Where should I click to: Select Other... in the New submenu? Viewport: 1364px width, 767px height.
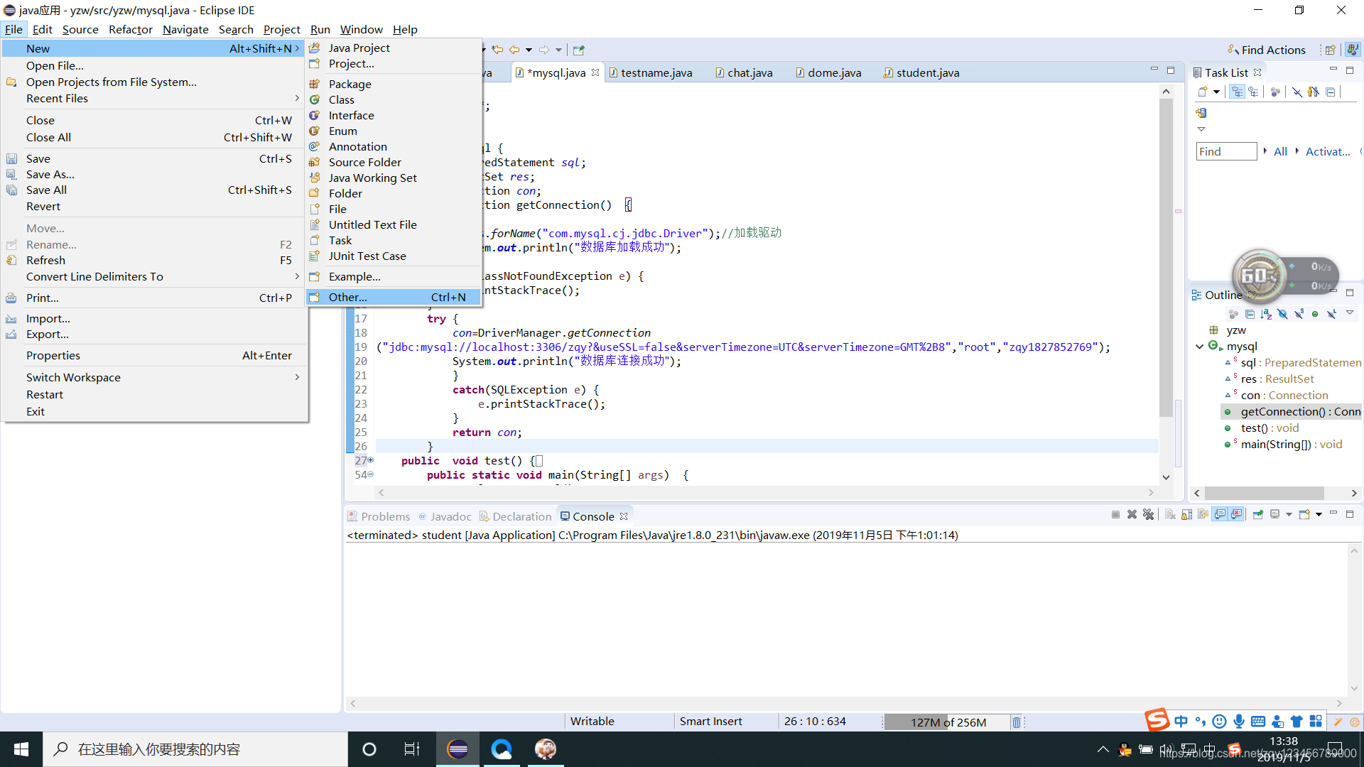tap(347, 297)
